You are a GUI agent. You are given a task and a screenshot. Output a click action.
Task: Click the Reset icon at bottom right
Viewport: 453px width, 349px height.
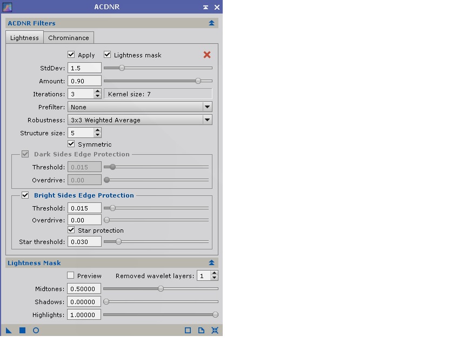coord(215,331)
